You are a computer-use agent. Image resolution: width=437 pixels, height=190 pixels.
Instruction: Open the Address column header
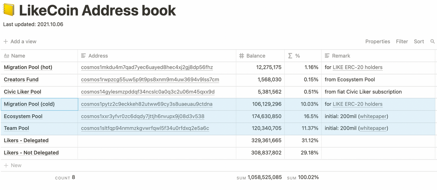[x=157, y=56]
